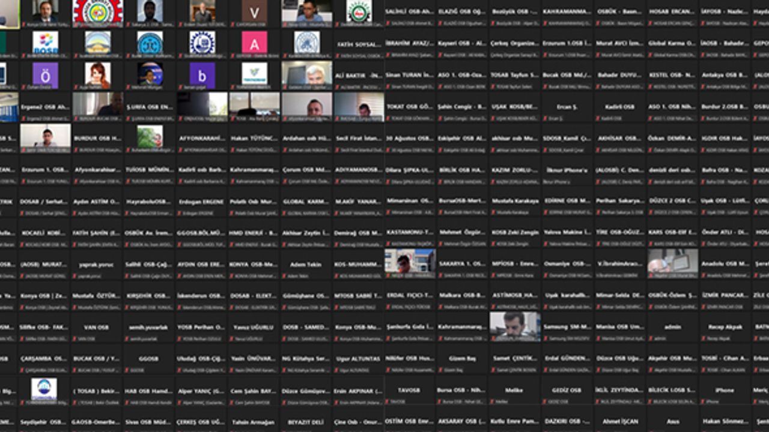This screenshot has width=769, height=432.
Task: Select the red-haired woman's profile picture tile
Action: (98, 76)
